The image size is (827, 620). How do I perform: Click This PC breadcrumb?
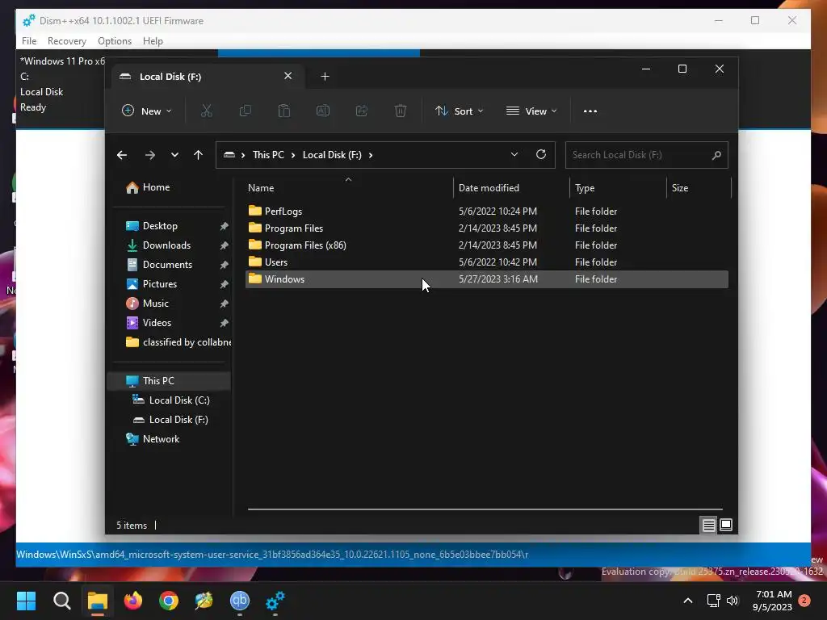click(268, 155)
